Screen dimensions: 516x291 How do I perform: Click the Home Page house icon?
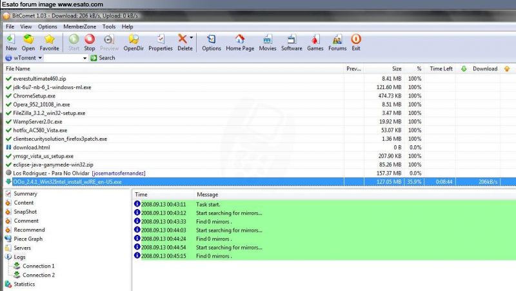[x=239, y=43]
